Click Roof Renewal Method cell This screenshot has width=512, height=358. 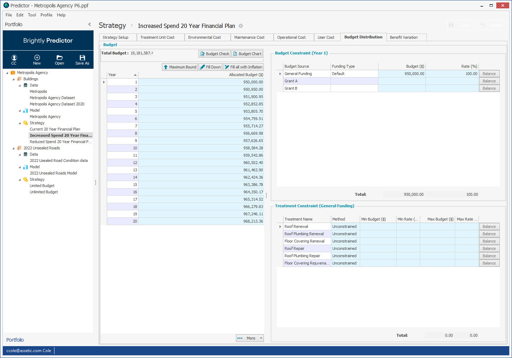345,226
